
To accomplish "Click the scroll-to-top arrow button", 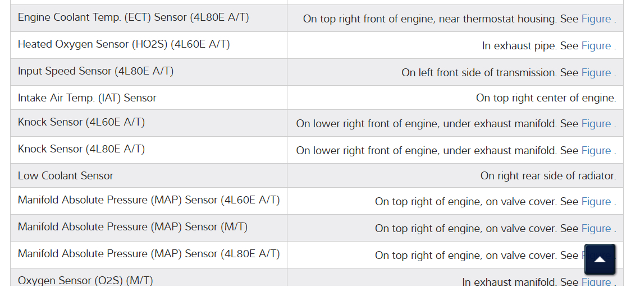I will pos(600,259).
